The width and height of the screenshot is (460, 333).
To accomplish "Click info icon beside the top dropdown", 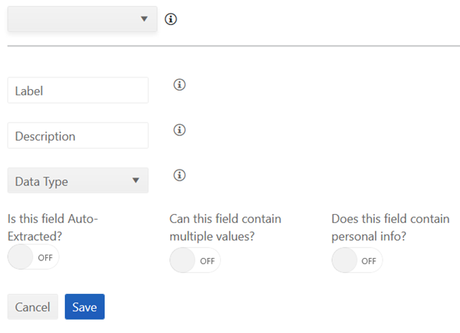I will 171,19.
